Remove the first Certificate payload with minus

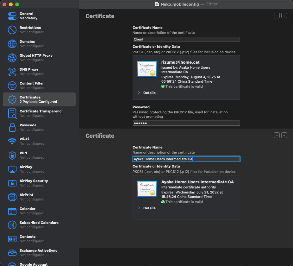(x=277, y=16)
